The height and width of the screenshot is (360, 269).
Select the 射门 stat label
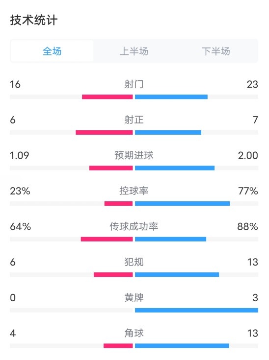(134, 84)
